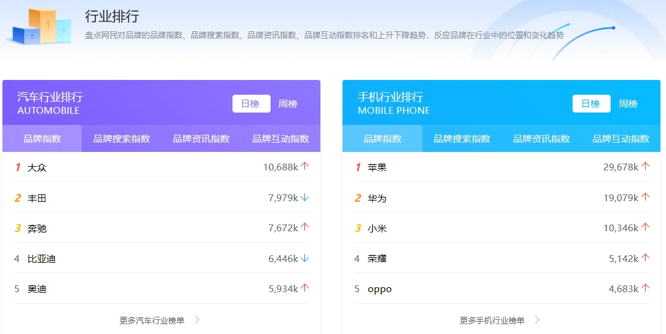Click the up arrow next to 奥迪 5,934k

pos(304,288)
